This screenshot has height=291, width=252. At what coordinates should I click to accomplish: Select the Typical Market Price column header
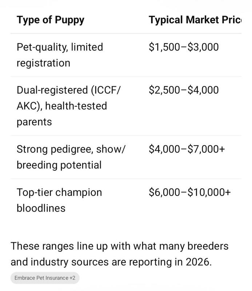195,20
